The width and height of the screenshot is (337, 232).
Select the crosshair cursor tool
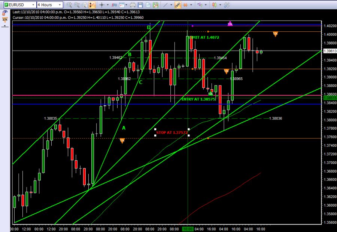click(101, 5)
